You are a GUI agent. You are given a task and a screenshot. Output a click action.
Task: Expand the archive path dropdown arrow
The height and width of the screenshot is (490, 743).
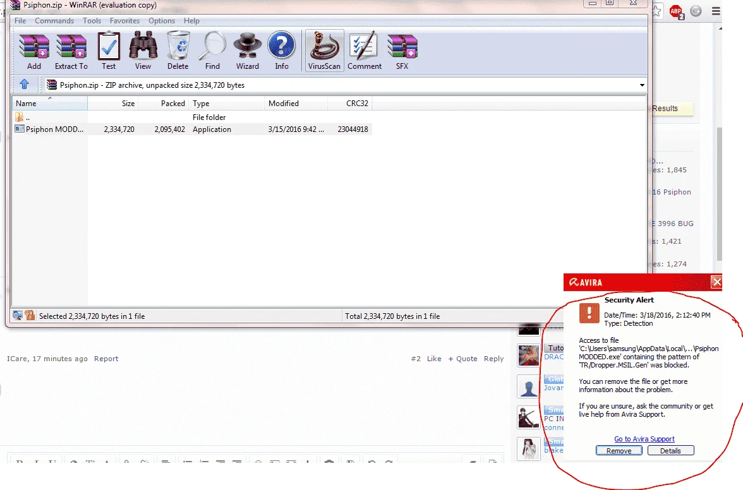point(642,85)
